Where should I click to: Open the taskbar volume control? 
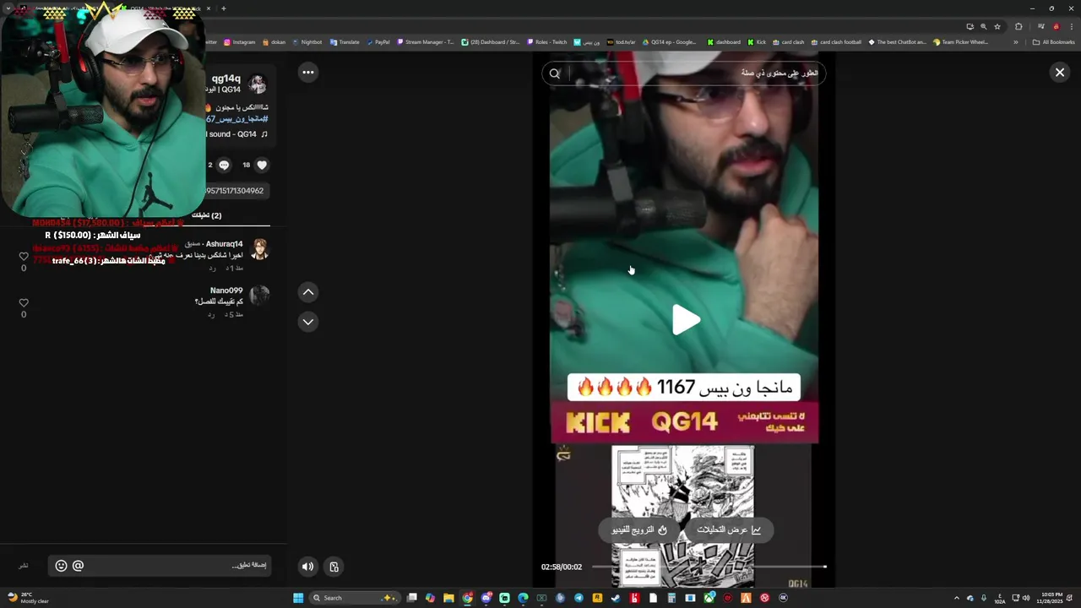click(x=1026, y=598)
